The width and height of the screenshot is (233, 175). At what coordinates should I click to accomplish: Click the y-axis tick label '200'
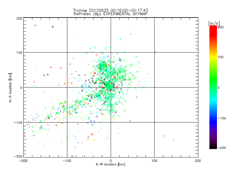19,18
